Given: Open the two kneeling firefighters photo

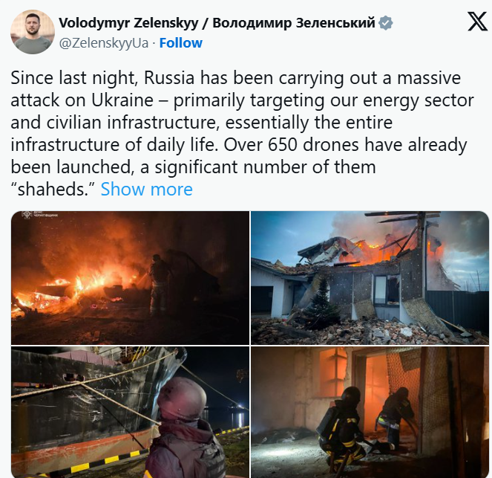Looking at the screenshot, I should coord(370,412).
